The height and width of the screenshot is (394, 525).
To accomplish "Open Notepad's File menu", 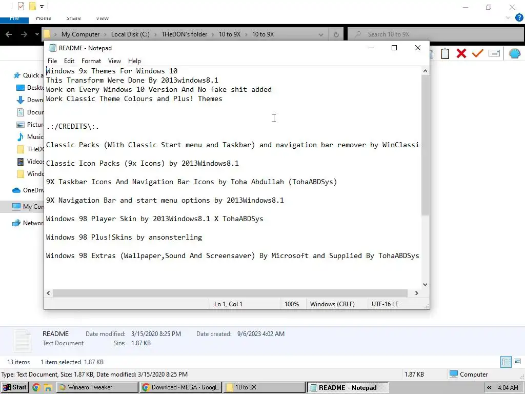I will pos(52,61).
